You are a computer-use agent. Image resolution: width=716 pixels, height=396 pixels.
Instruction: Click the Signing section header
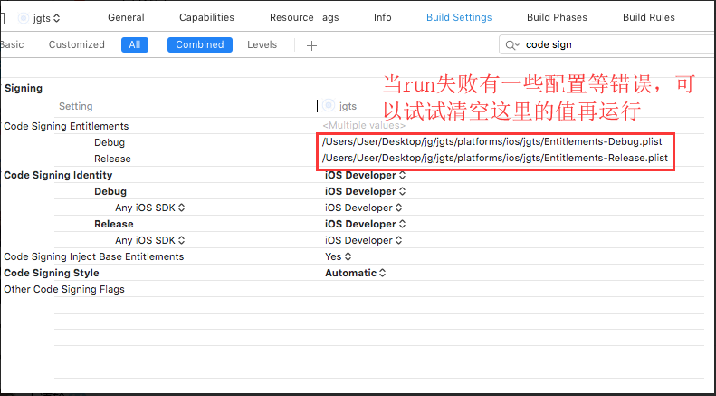pyautogui.click(x=24, y=88)
